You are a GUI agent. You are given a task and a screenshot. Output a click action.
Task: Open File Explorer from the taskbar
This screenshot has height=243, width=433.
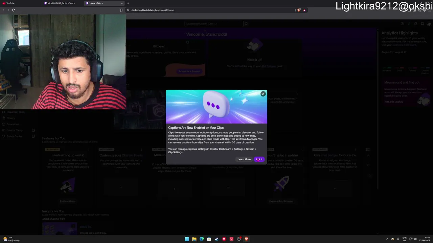(194, 239)
